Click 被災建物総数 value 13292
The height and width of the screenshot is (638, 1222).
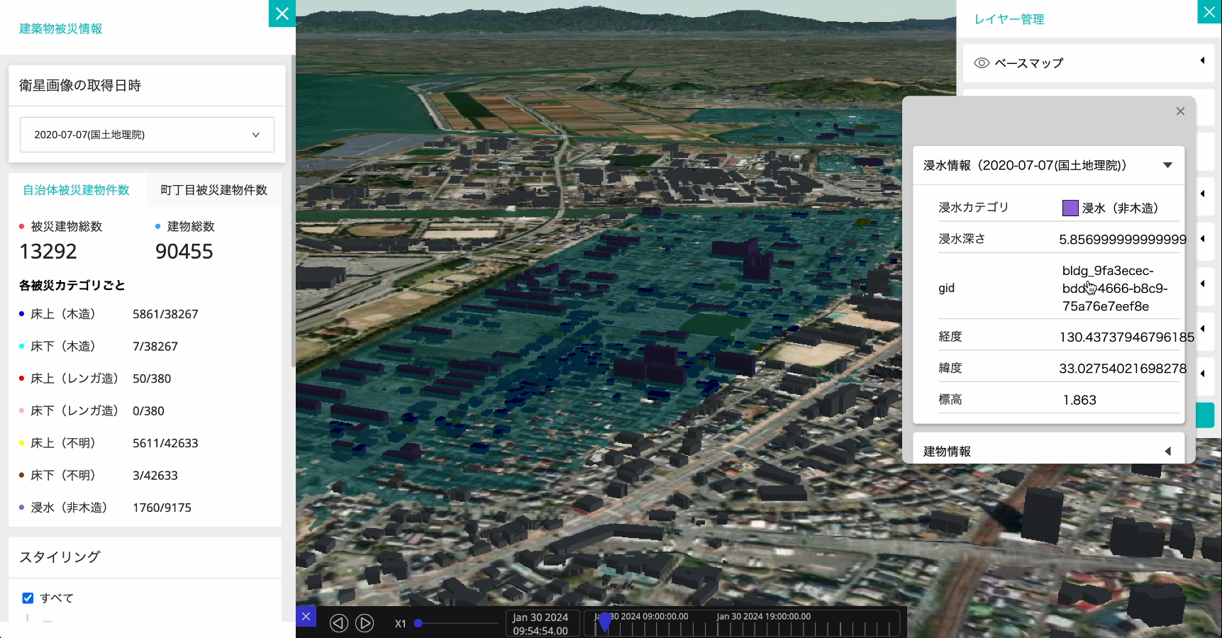pos(48,252)
